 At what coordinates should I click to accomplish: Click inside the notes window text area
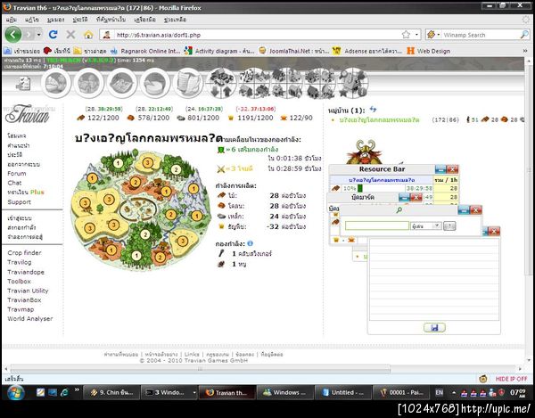click(434, 279)
